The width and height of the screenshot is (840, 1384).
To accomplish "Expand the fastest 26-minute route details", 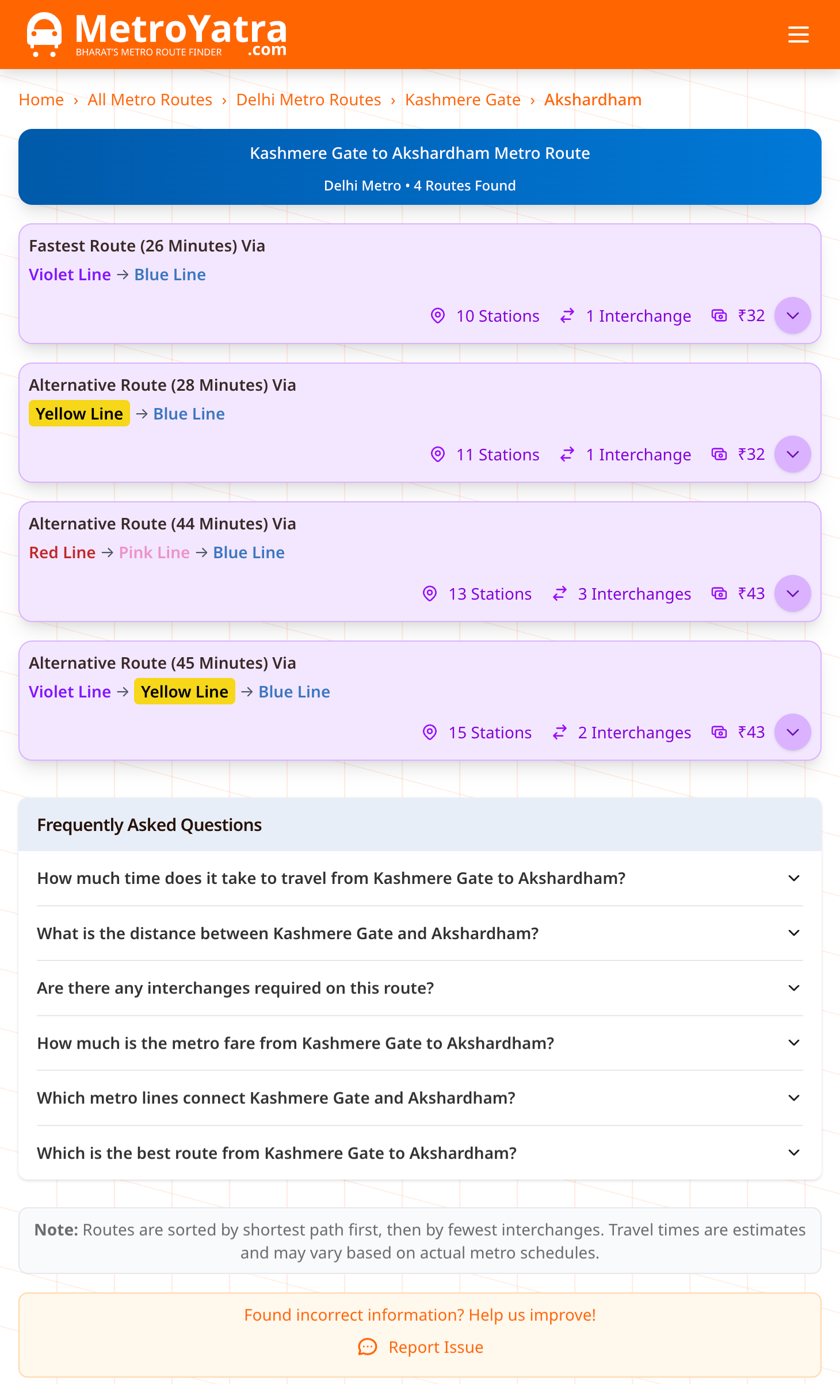I will pos(792,315).
